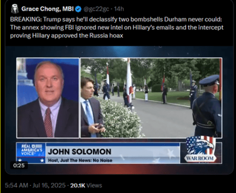Click the Jul 16, 2025 date
236x193 pixels.
[x=49, y=185]
